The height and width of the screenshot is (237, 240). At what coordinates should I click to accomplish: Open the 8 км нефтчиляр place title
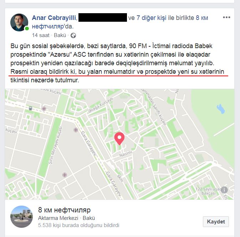tap(64, 210)
